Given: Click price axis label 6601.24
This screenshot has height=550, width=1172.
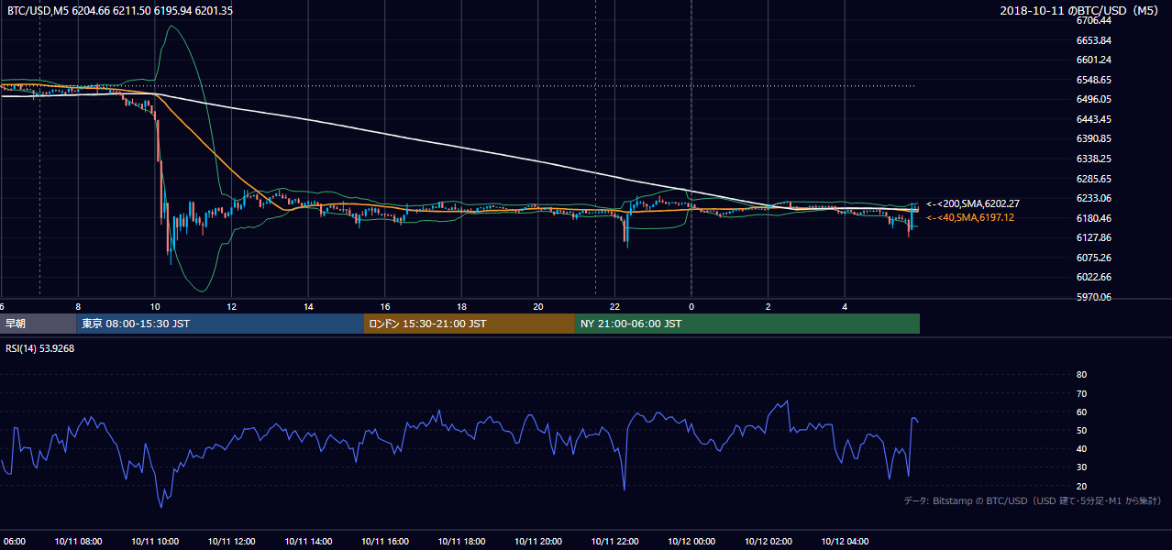Looking at the screenshot, I should point(1094,60).
